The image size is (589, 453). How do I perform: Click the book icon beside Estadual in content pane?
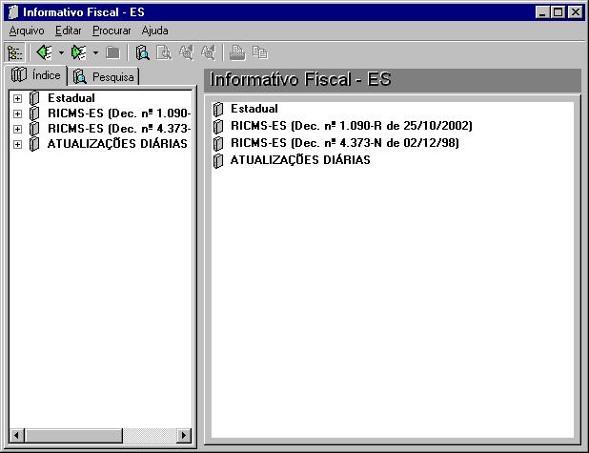coord(218,110)
